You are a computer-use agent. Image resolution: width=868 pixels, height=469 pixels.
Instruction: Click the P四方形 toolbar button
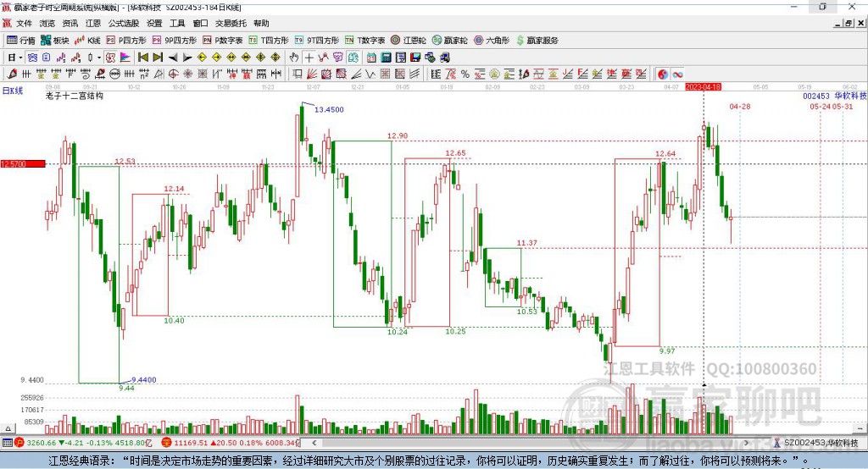[x=126, y=41]
